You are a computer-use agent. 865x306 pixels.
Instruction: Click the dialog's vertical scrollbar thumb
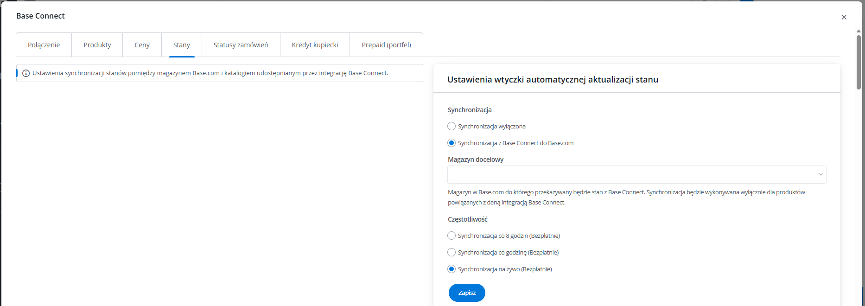(x=859, y=62)
